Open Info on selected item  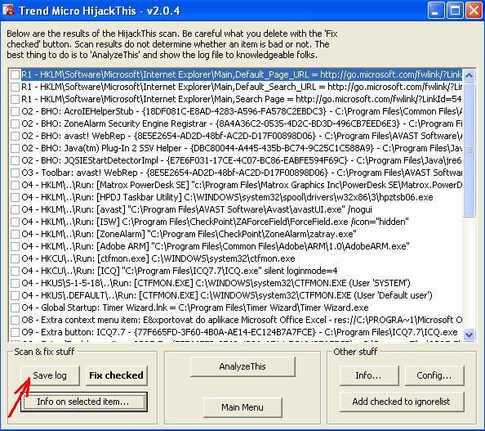tap(83, 402)
